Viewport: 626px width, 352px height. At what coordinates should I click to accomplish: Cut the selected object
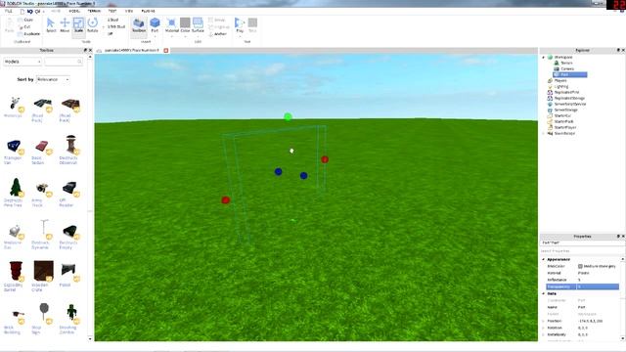click(x=24, y=26)
